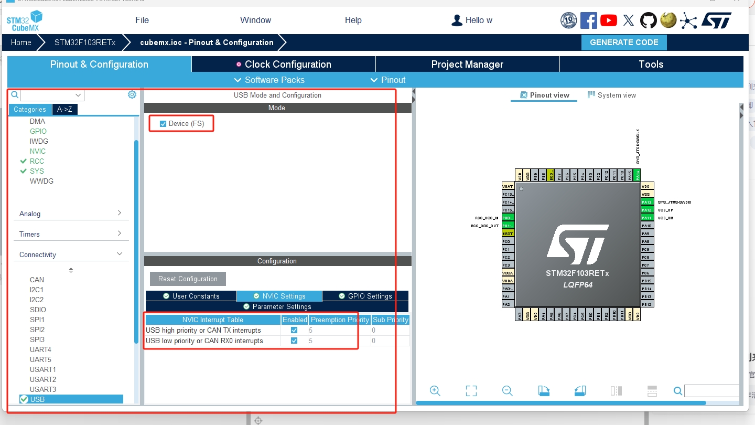Image resolution: width=755 pixels, height=425 pixels.
Task: Open the GitHub icon link
Action: pos(648,20)
